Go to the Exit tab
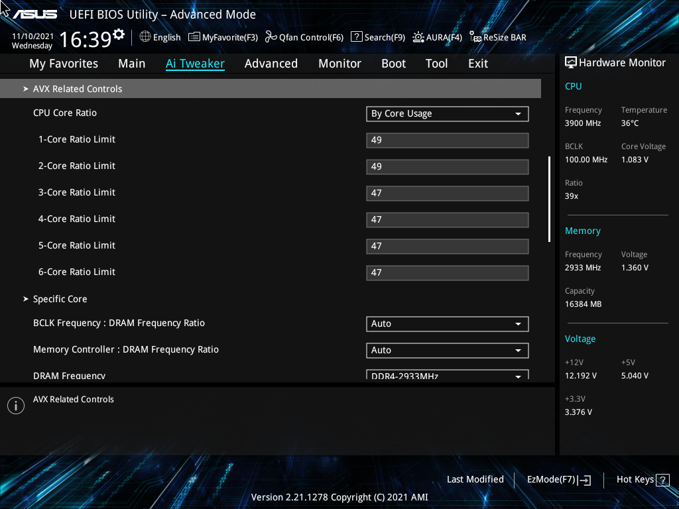This screenshot has width=679, height=509. tap(478, 64)
